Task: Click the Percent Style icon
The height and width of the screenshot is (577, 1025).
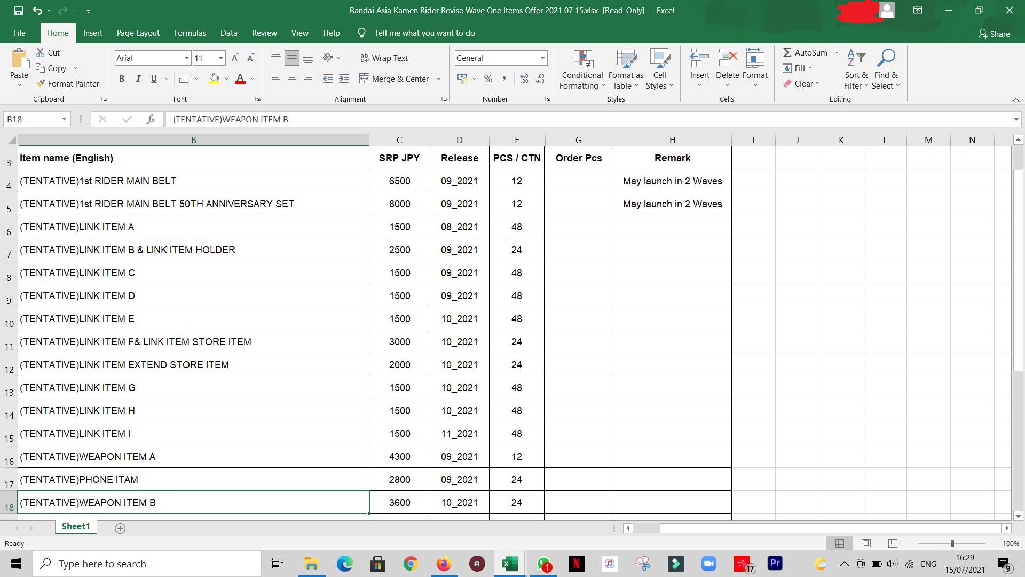Action: pos(488,79)
